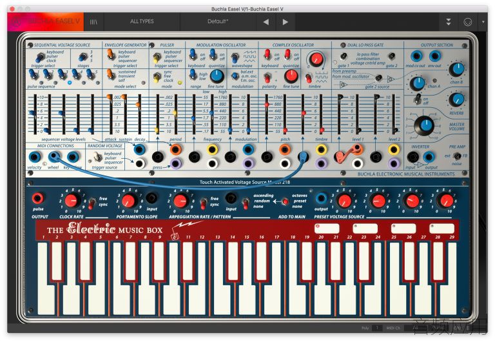Adjust the envelope sustain slider

[x=124, y=114]
